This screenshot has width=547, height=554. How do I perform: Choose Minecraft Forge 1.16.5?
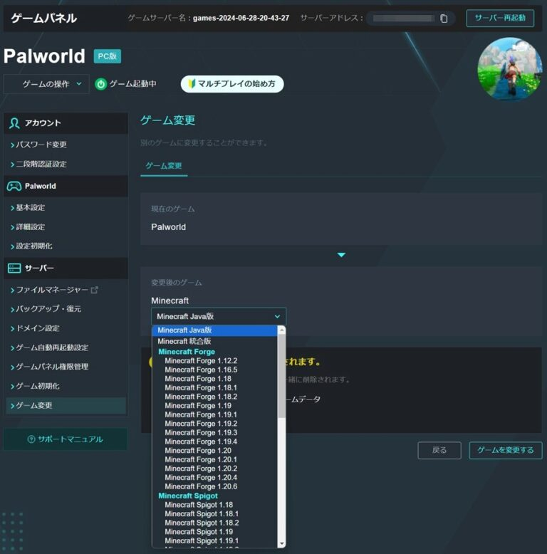click(x=214, y=370)
